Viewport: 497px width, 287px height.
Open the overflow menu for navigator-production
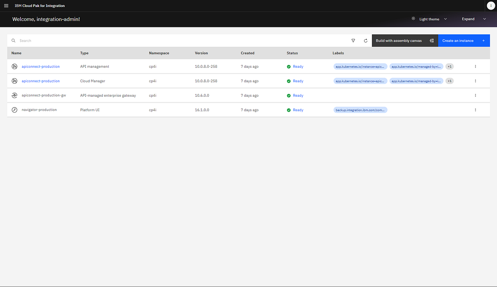(475, 110)
